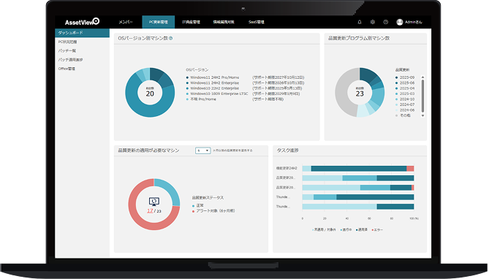The image size is (489, 279).
Task: Open the 情報漏洩対策 top menu
Action: [224, 22]
